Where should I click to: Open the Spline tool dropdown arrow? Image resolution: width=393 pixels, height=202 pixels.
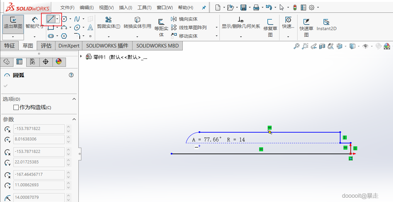click(83, 19)
